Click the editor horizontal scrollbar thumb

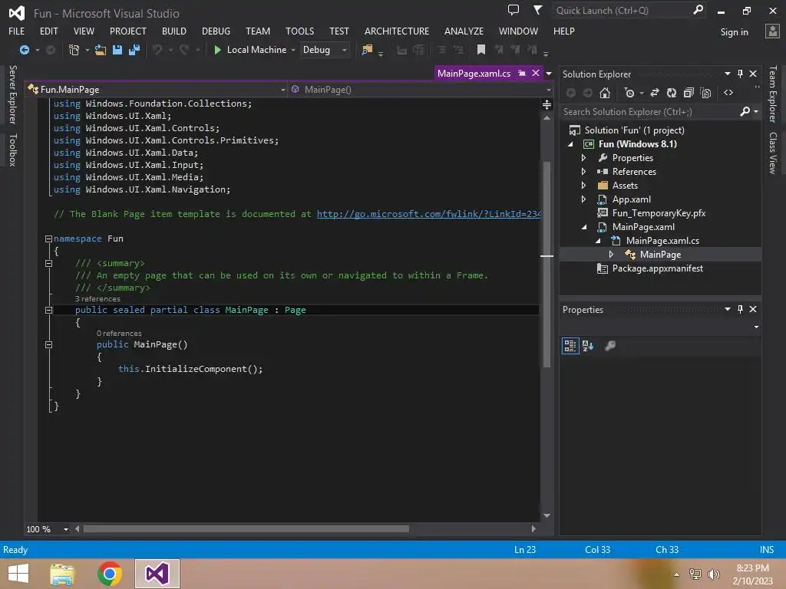[x=246, y=529]
